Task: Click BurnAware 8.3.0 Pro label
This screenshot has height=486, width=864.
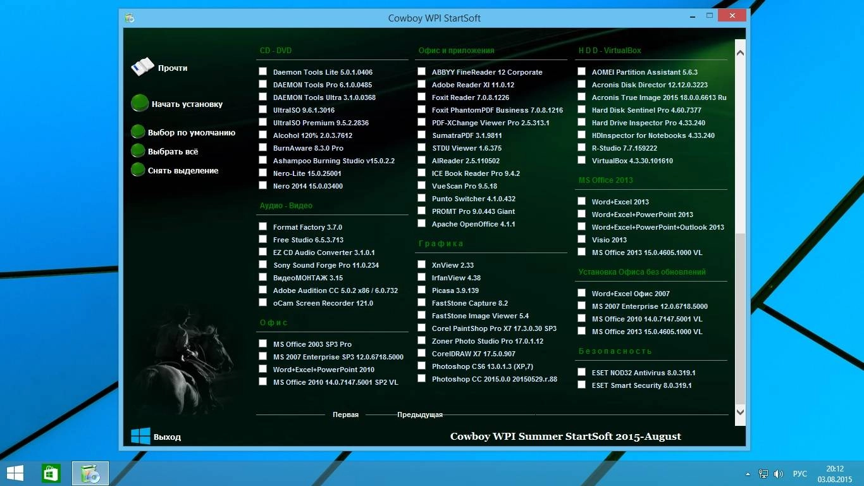Action: pos(308,148)
